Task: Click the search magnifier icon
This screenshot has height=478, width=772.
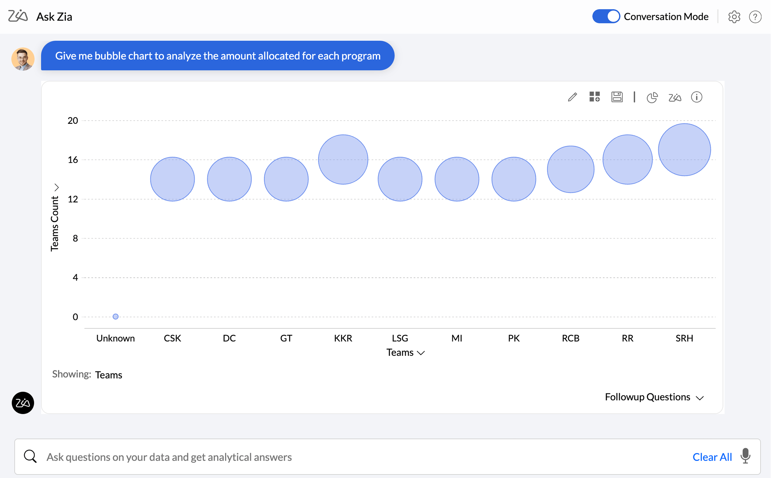Action: [30, 457]
